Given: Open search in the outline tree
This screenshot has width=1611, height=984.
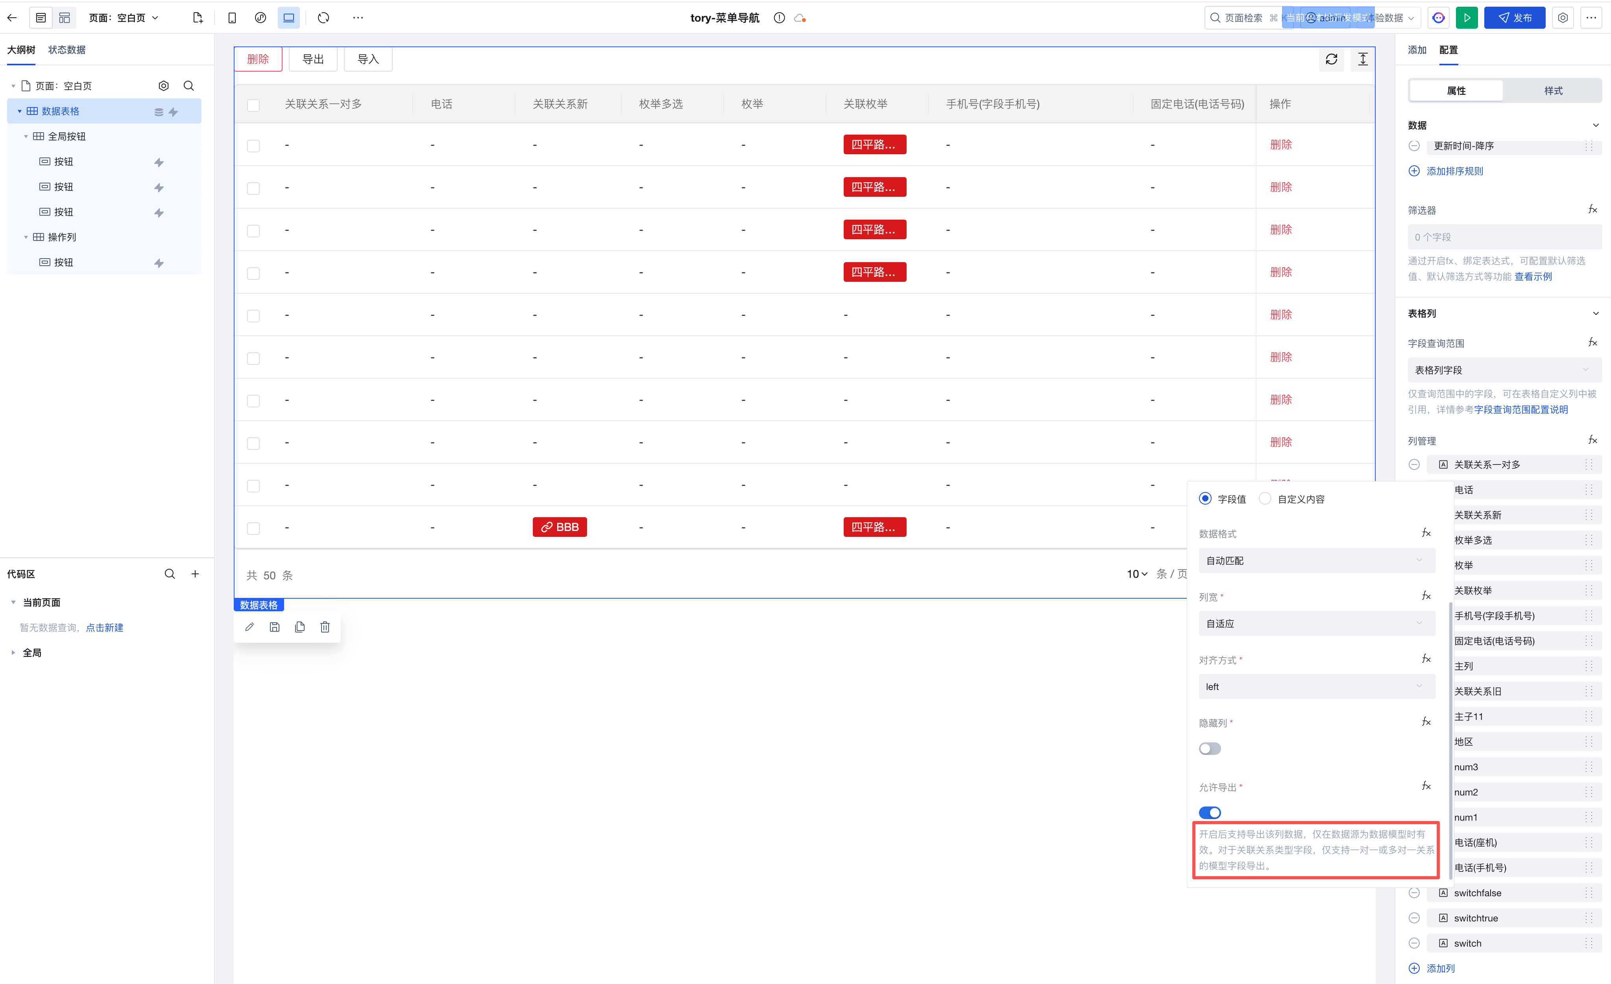Looking at the screenshot, I should (188, 86).
